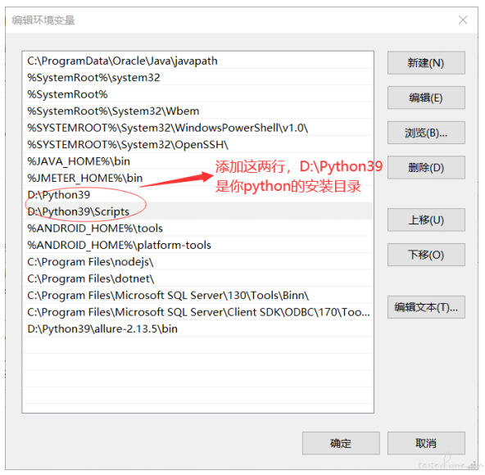
Task: Select the allure-2.13.5\bin path entry
Action: [x=198, y=328]
